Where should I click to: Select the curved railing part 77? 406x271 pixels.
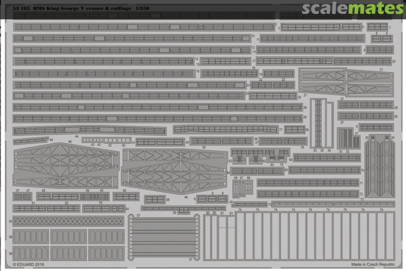pos(225,130)
